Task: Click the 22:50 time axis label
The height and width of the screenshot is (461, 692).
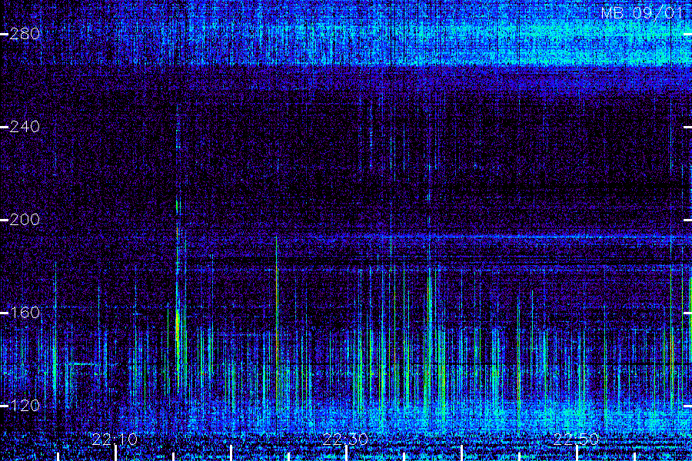Action: point(576,439)
